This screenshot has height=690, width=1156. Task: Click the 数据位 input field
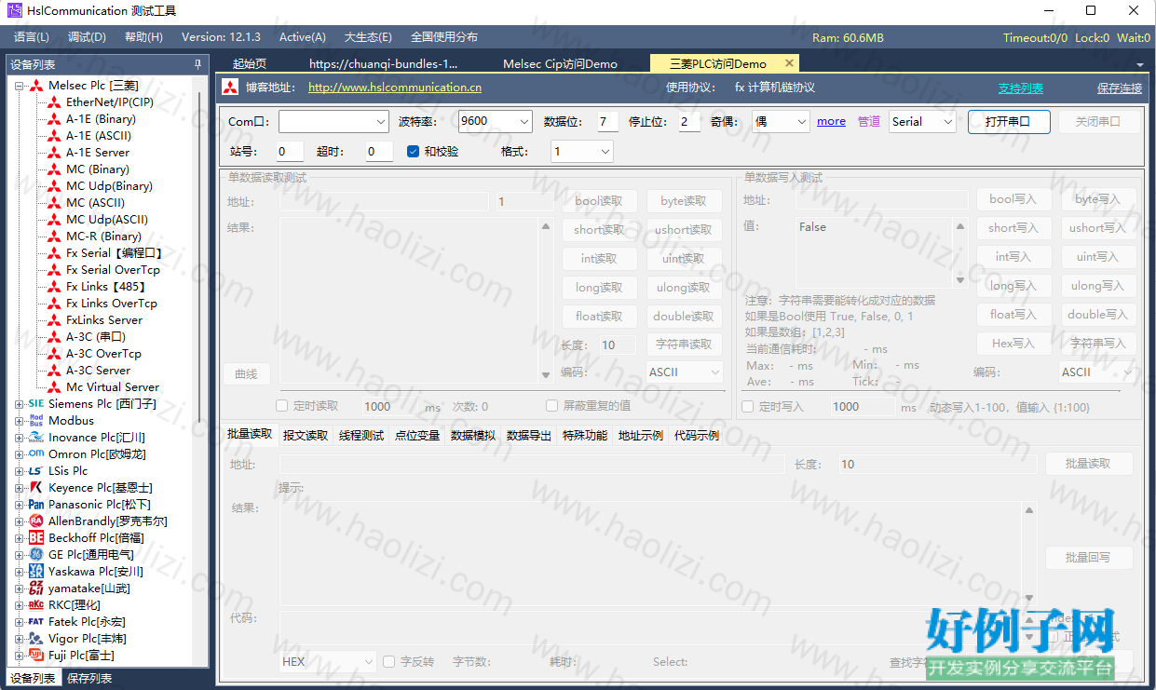coord(607,122)
